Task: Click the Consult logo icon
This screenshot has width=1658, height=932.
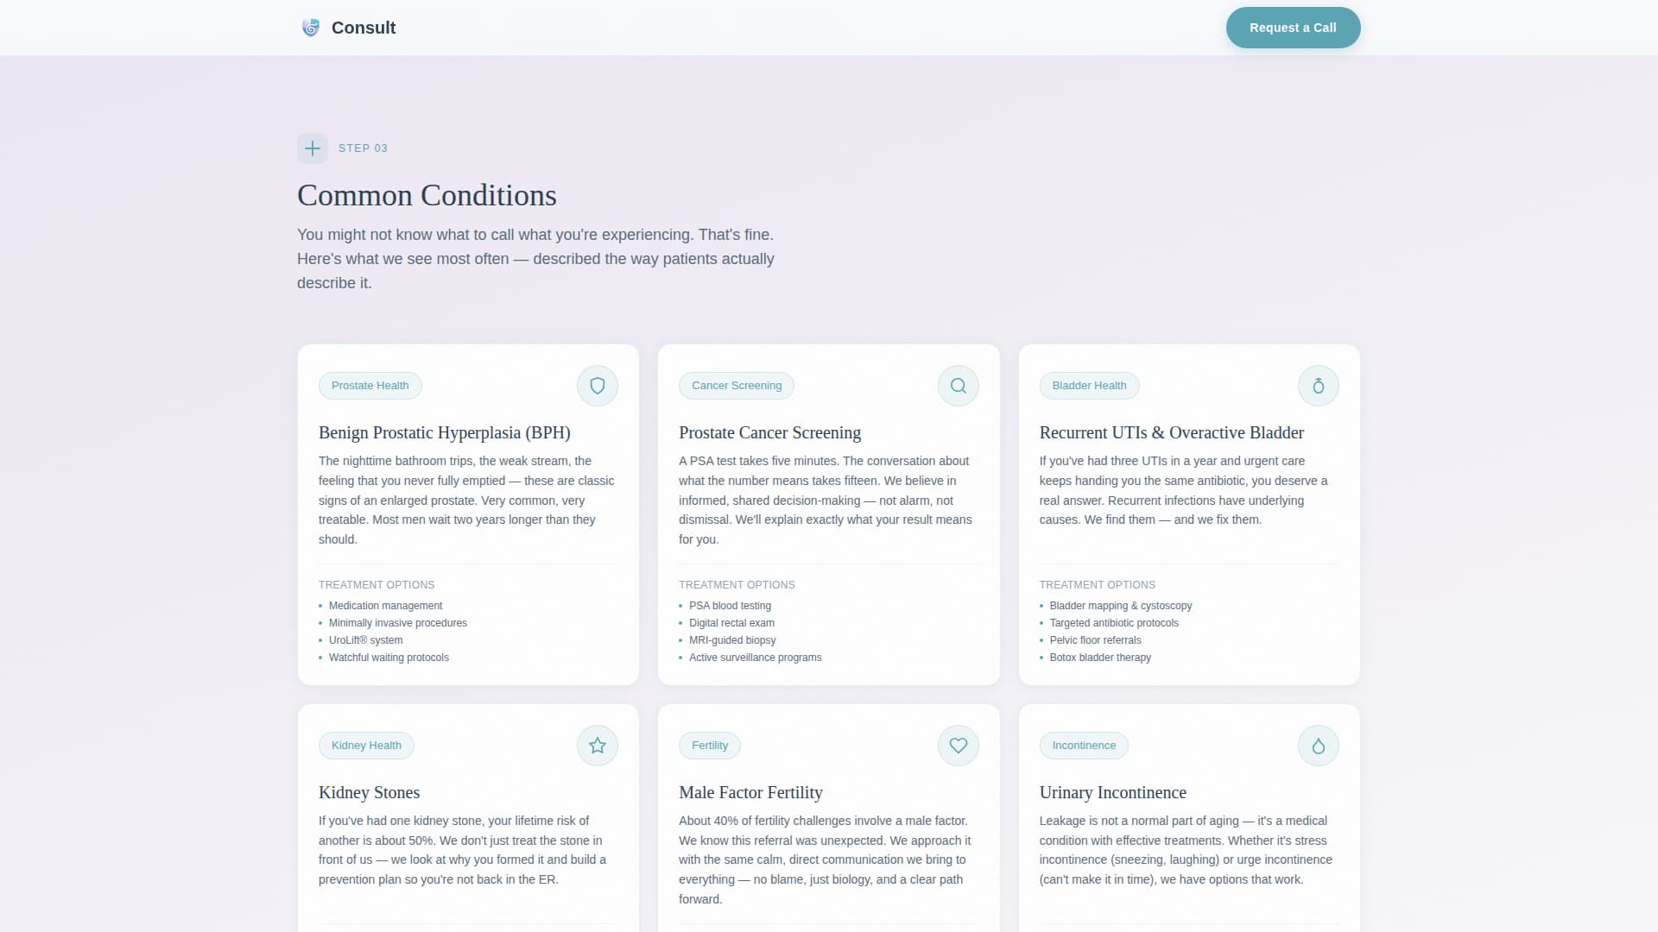Action: coord(311,28)
